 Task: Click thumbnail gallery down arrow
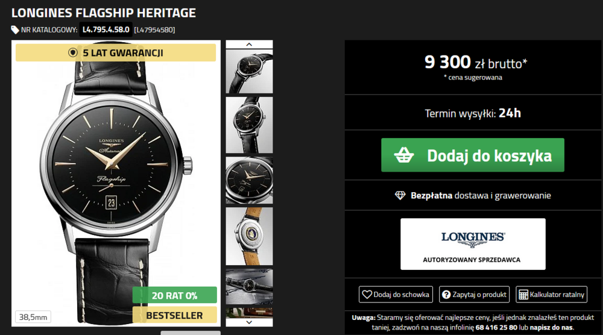tap(249, 322)
